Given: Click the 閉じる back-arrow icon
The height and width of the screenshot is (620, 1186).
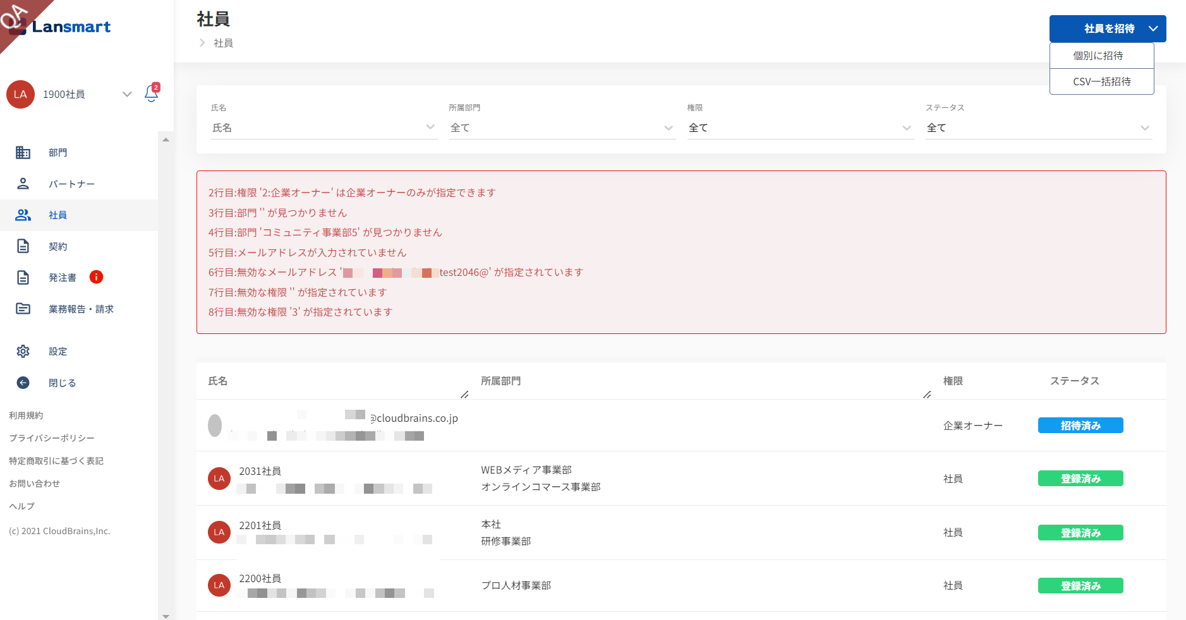Looking at the screenshot, I should (x=23, y=383).
